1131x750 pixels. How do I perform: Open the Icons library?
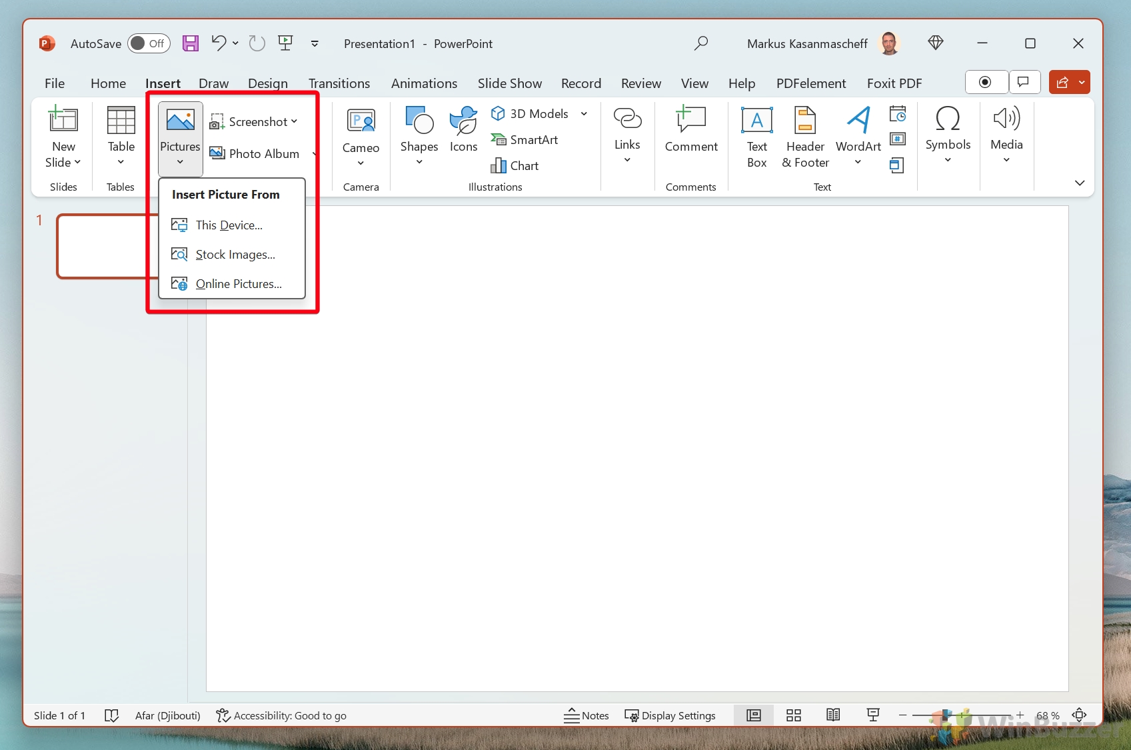point(463,130)
